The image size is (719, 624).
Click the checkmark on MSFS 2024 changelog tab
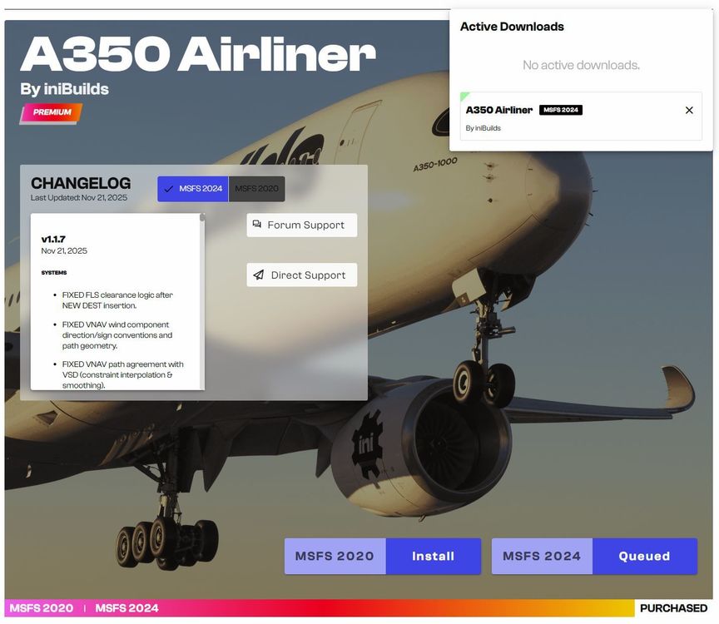[x=168, y=189]
